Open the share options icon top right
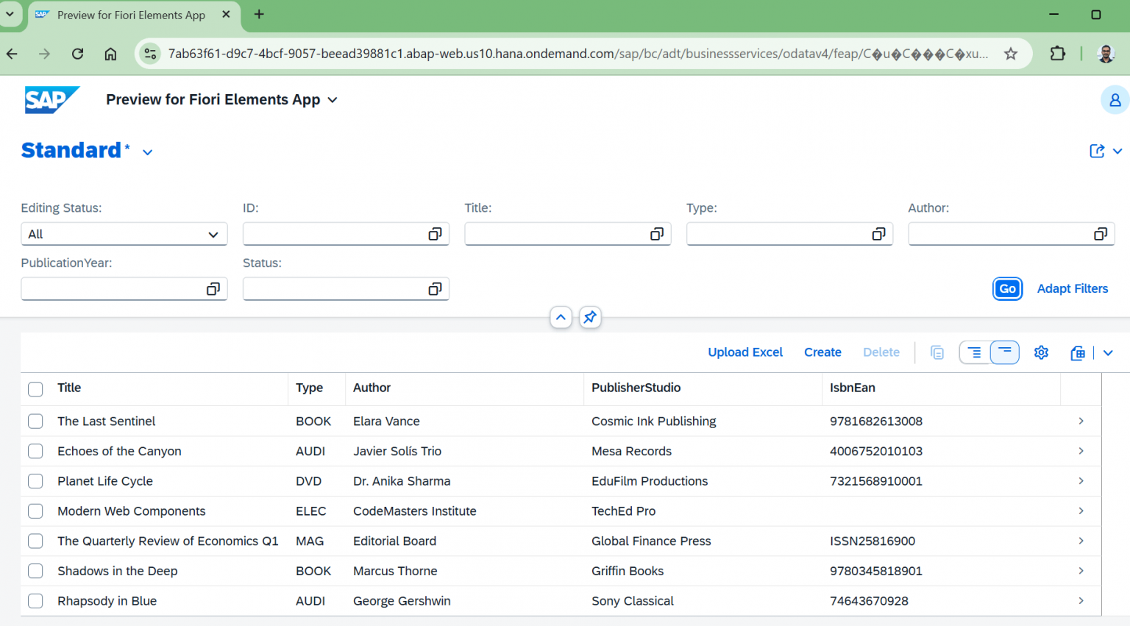Image resolution: width=1130 pixels, height=626 pixels. 1095,150
